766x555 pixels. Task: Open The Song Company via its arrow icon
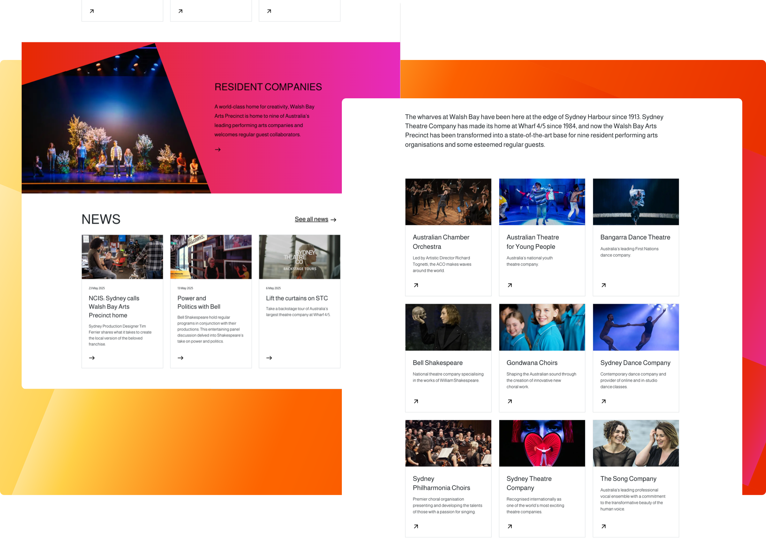pos(603,526)
